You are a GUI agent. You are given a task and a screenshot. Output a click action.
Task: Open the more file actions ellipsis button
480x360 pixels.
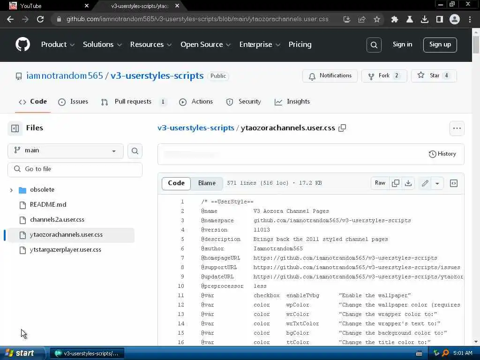(457, 128)
